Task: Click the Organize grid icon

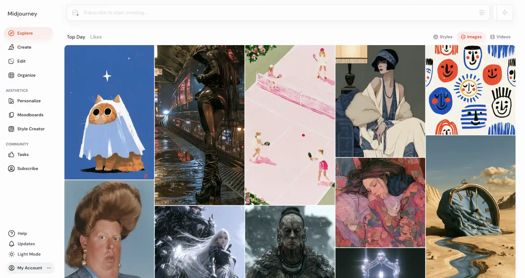Action: (11, 75)
